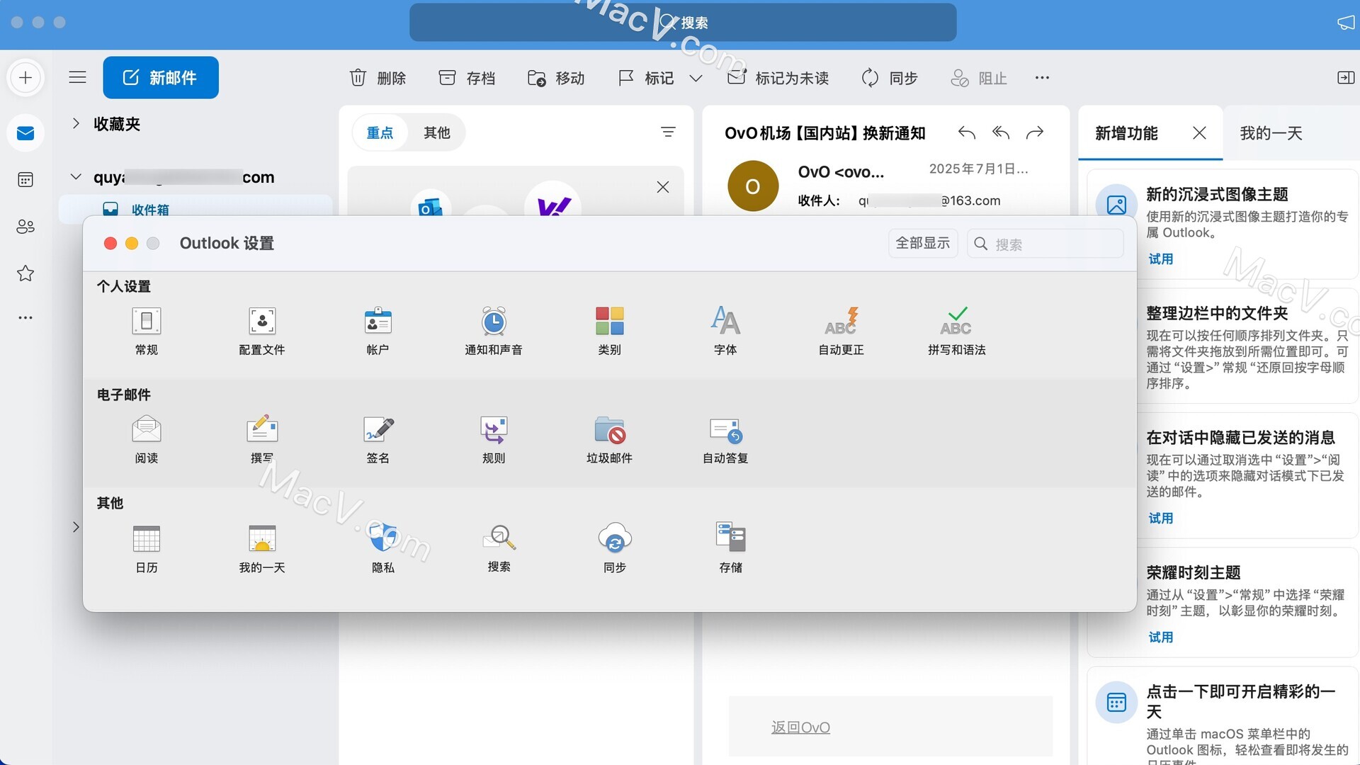The image size is (1360, 765).
Task: Collapse the email account tree in sidebar
Action: (x=76, y=176)
